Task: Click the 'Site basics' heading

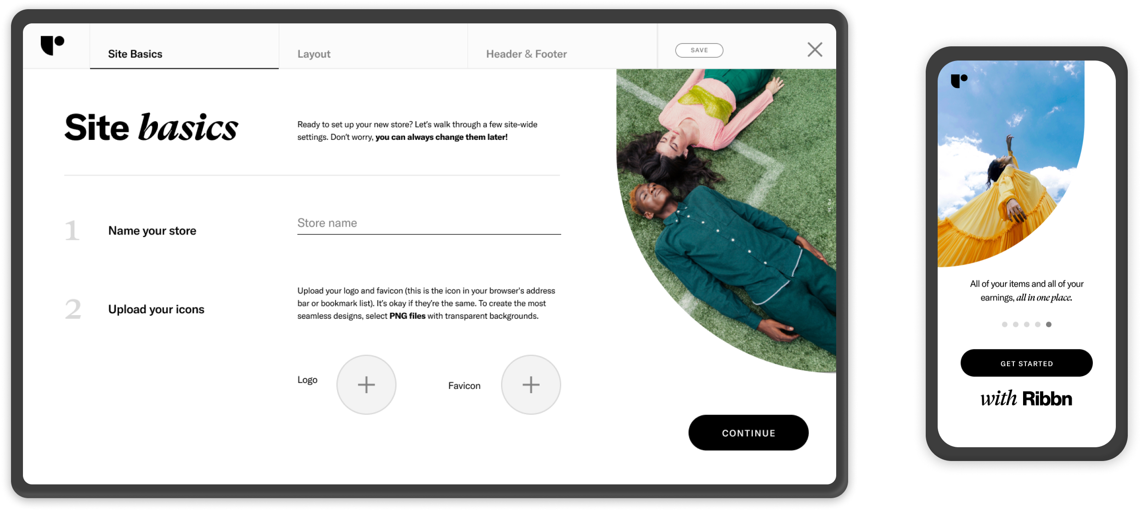Action: coord(152,127)
